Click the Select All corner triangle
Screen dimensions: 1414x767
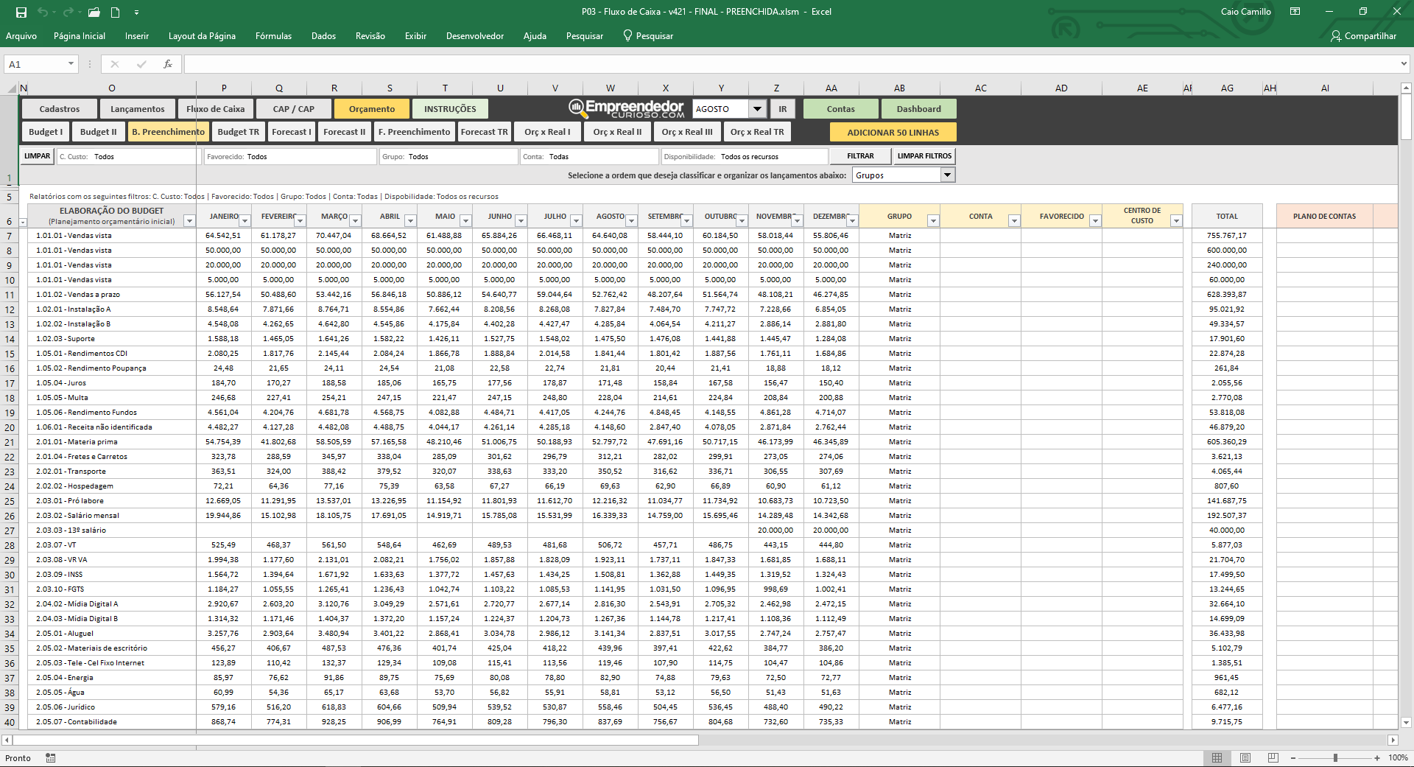(12, 88)
